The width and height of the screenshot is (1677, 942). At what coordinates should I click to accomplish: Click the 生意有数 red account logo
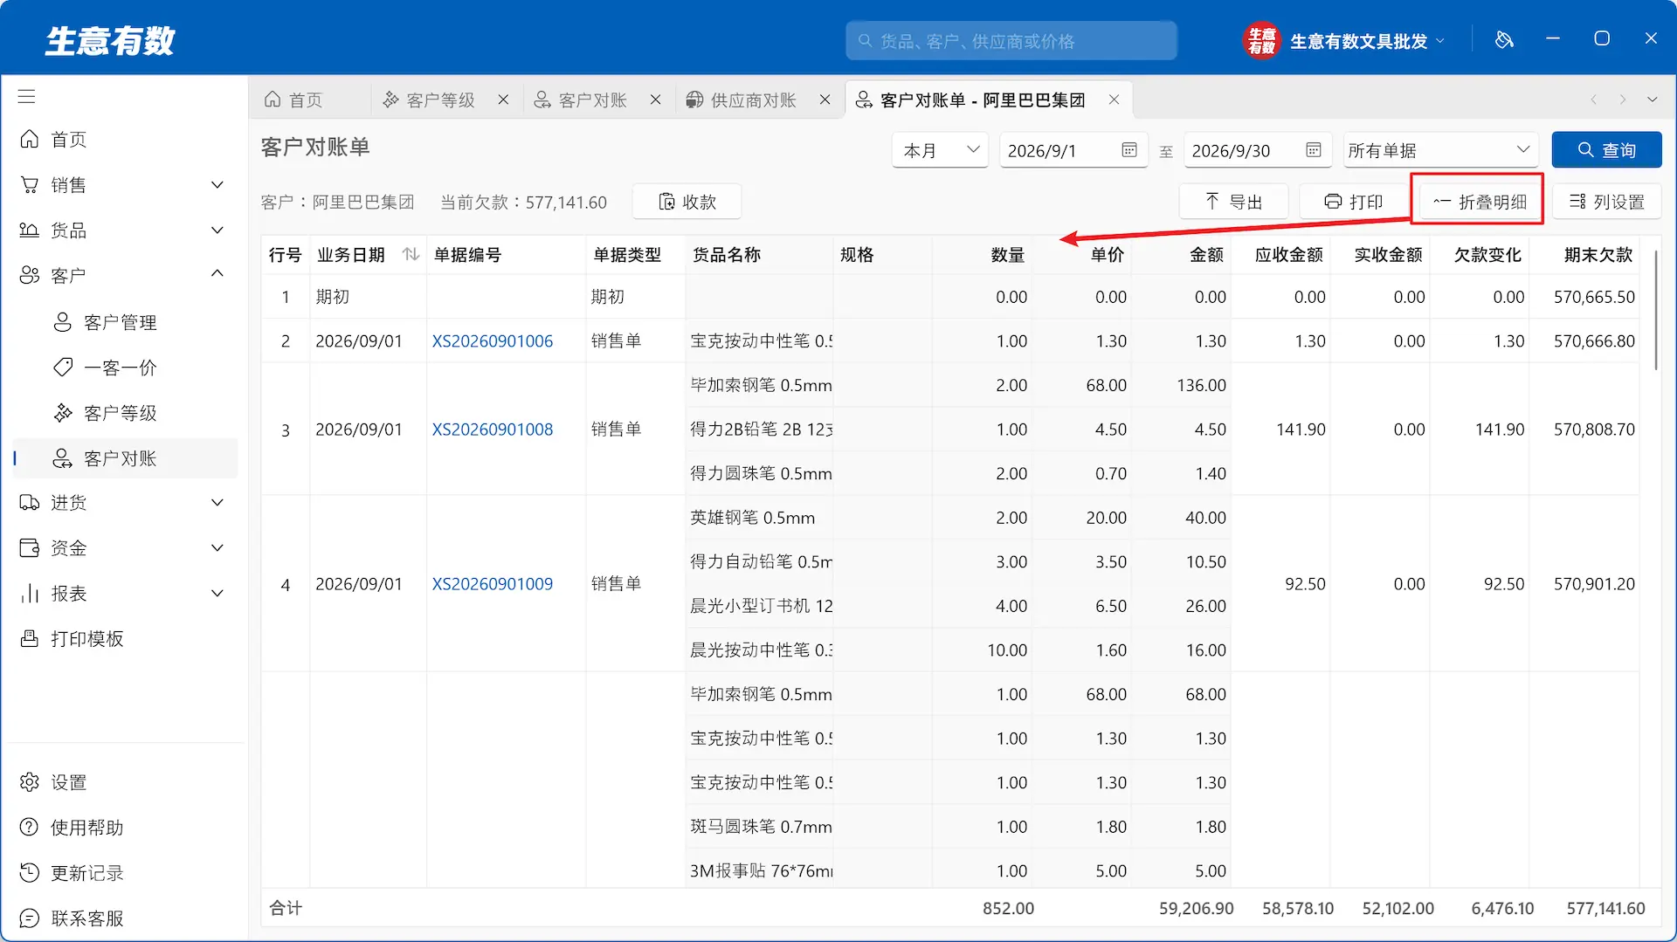coord(1261,40)
